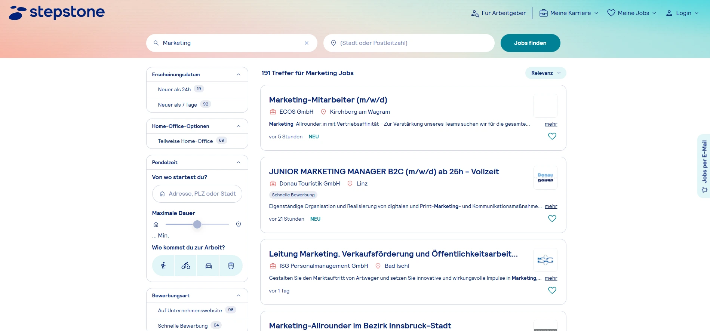710x331 pixels.
Task: Open the Meine Jobs menu
Action: click(631, 13)
